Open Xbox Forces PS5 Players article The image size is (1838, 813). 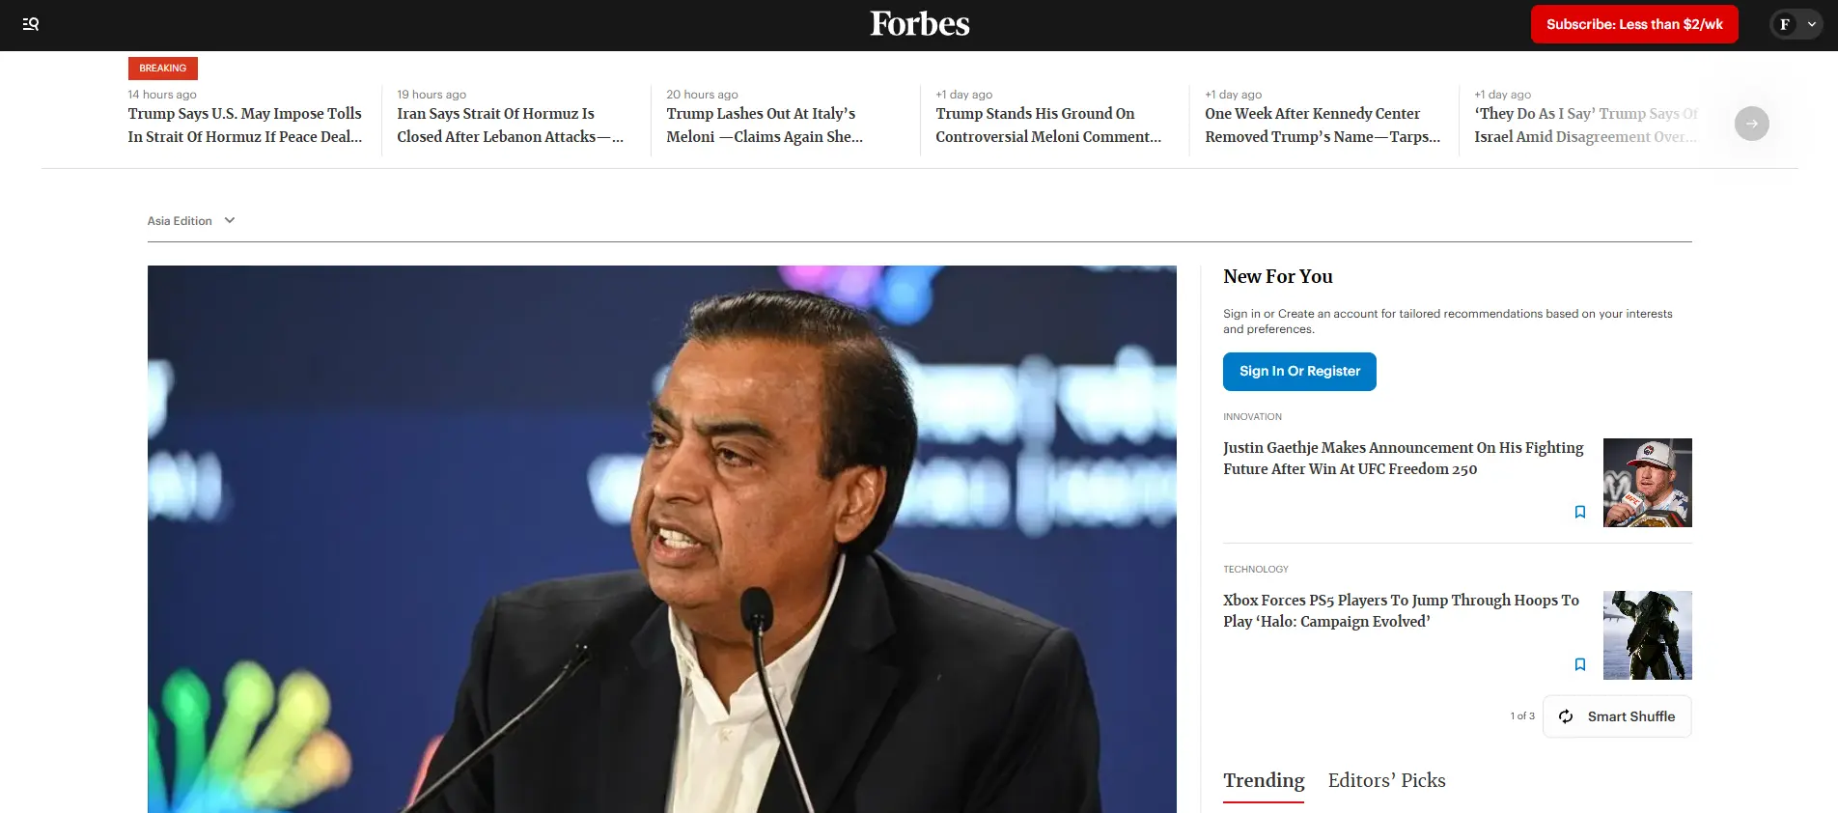(1401, 611)
